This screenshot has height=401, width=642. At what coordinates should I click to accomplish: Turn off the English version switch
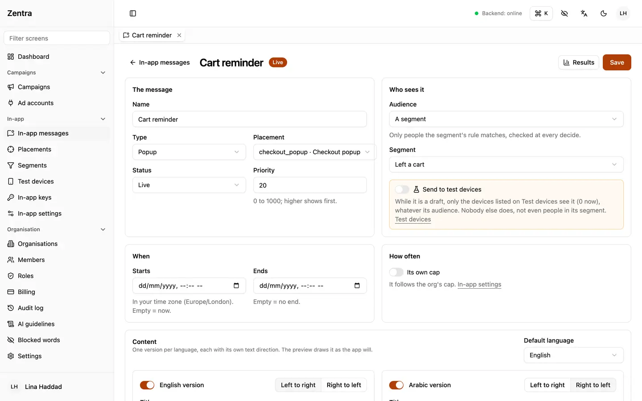pos(147,385)
